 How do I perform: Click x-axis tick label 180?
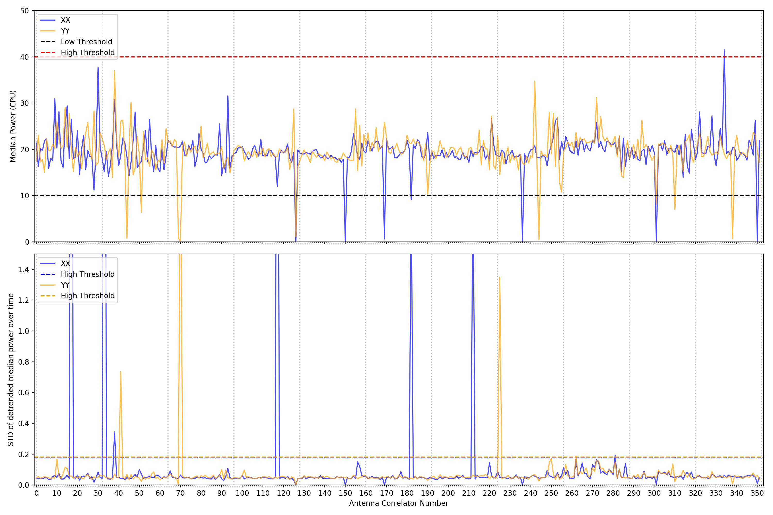tap(407, 493)
